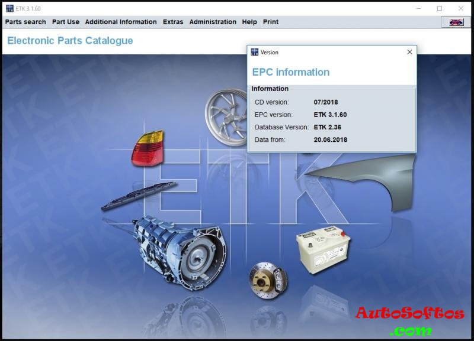
Task: Click the wiper blade image
Action: tap(139, 196)
